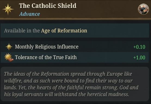The width and height of the screenshot is (151, 104).
Task: Click the gold compass star header icon
Action: 8,9
